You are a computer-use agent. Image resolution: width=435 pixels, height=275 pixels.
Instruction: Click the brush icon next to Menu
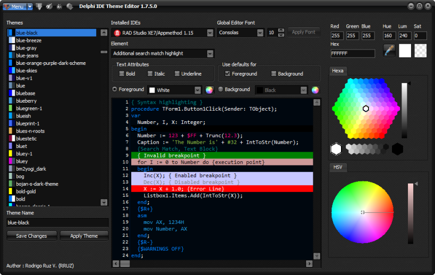(49, 6)
